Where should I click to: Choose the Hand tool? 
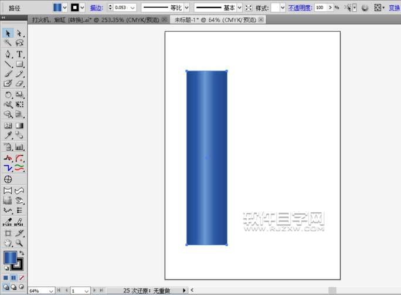coord(8,243)
